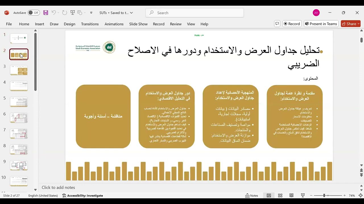Select the Record ribbon tab

(x=159, y=24)
